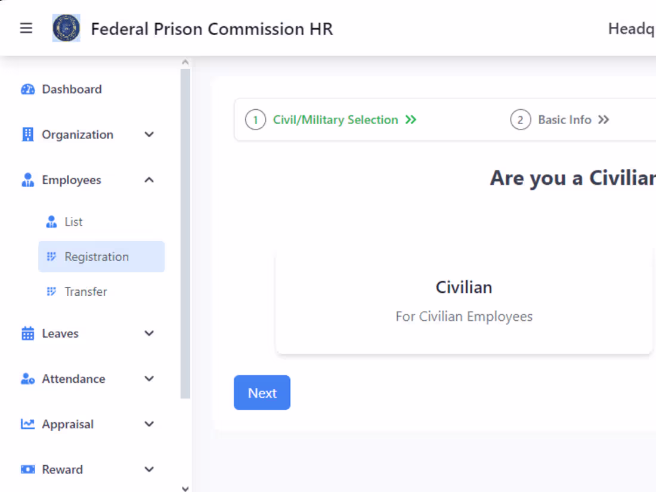Expand the Attendance submenu chevron
This screenshot has height=492, width=656.
pos(149,379)
